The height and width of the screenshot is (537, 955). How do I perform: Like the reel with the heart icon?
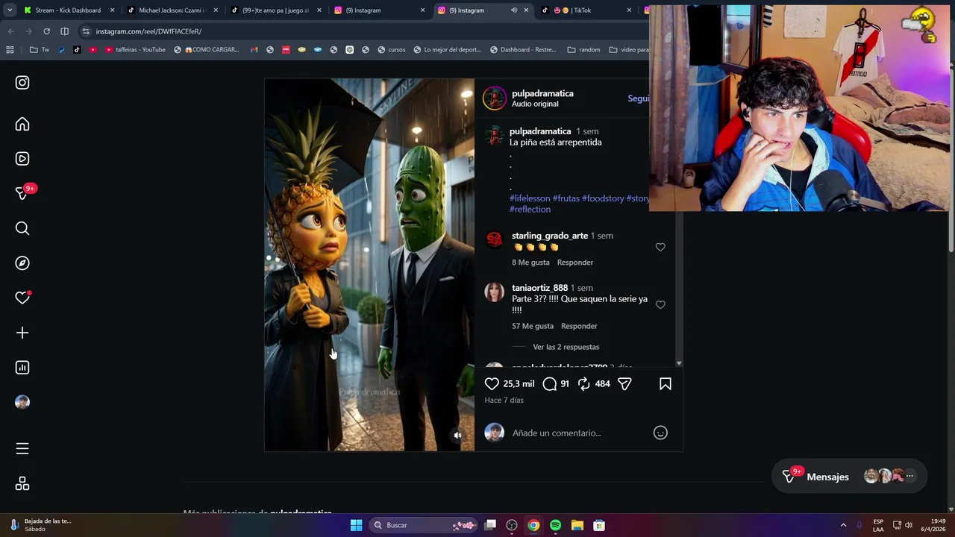492,384
